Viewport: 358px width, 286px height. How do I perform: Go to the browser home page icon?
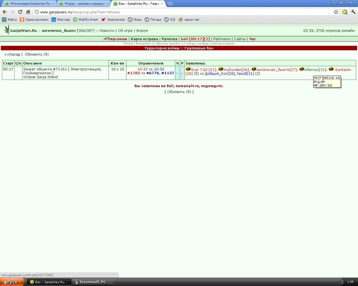click(x=28, y=12)
